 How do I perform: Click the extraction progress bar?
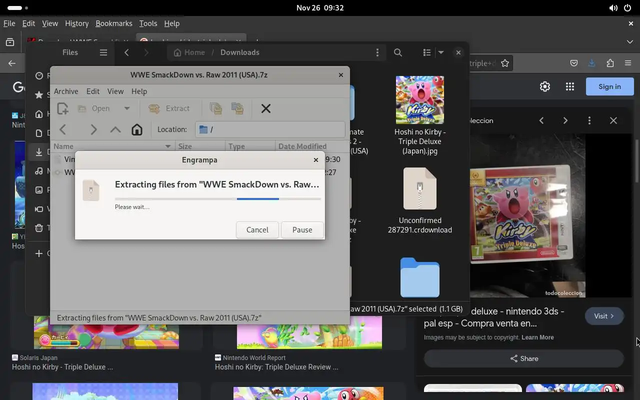[218, 199]
